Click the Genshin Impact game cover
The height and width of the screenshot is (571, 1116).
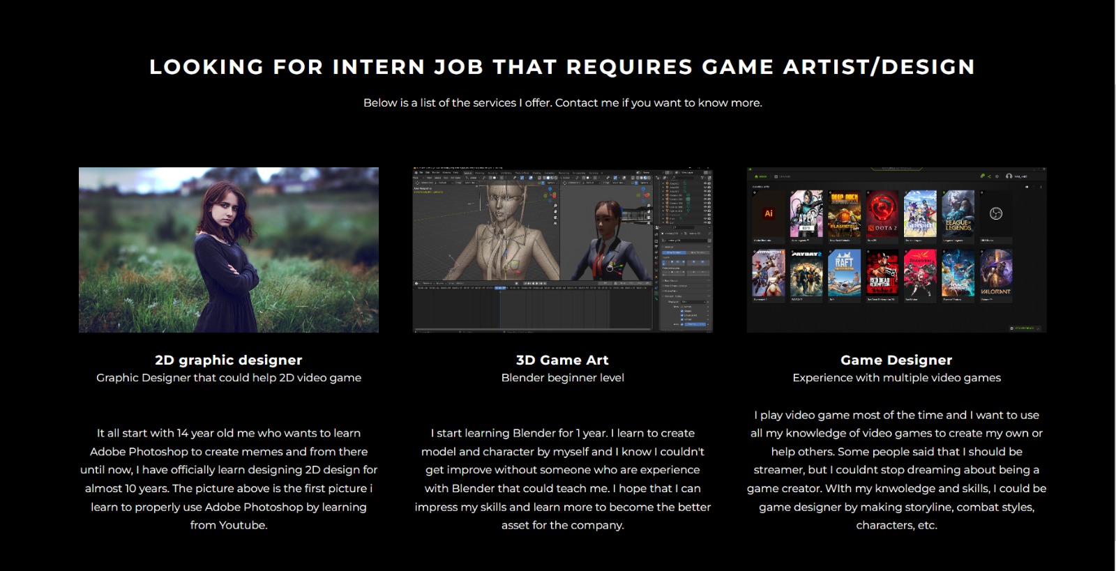(x=920, y=213)
